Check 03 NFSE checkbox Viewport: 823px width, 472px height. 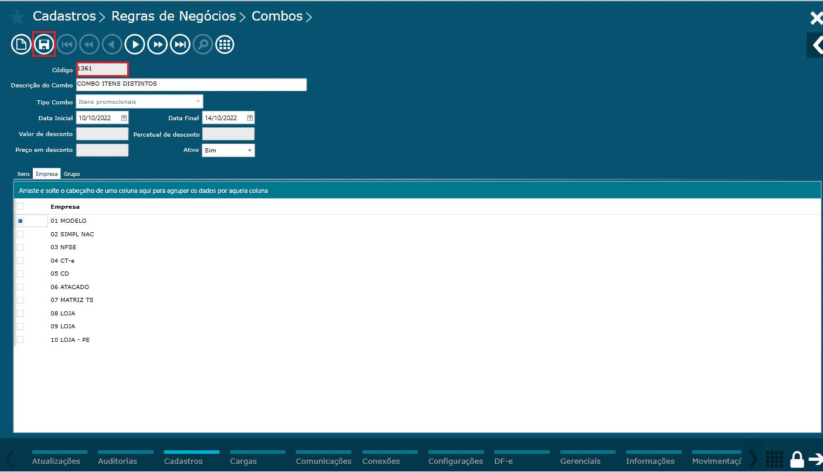coord(21,247)
